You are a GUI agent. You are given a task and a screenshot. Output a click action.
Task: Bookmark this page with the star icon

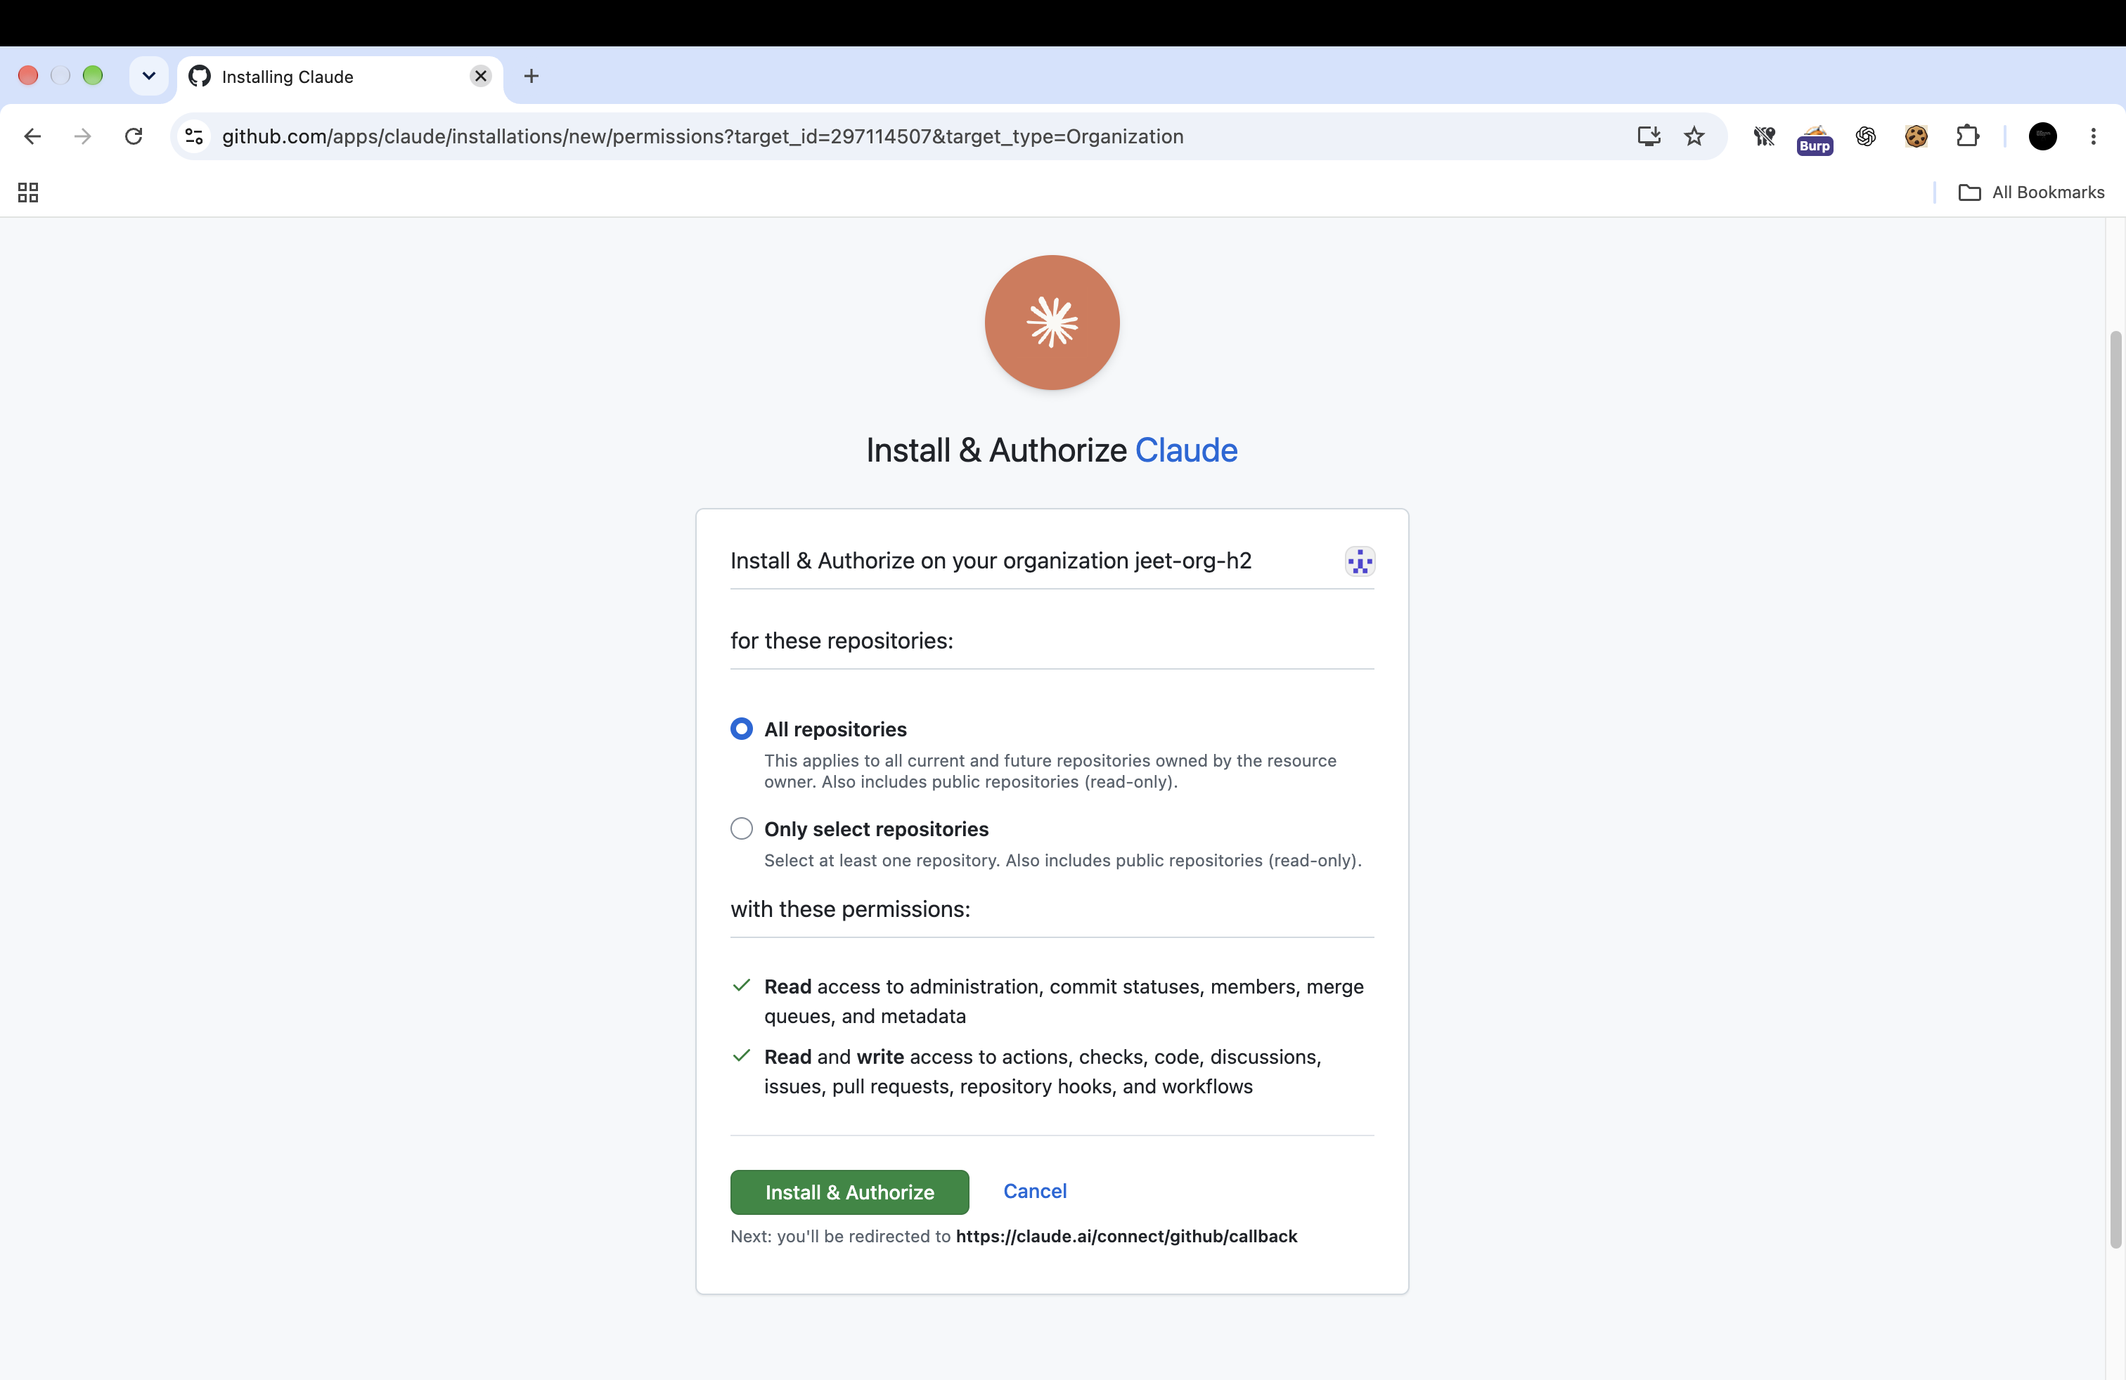[x=1694, y=136]
